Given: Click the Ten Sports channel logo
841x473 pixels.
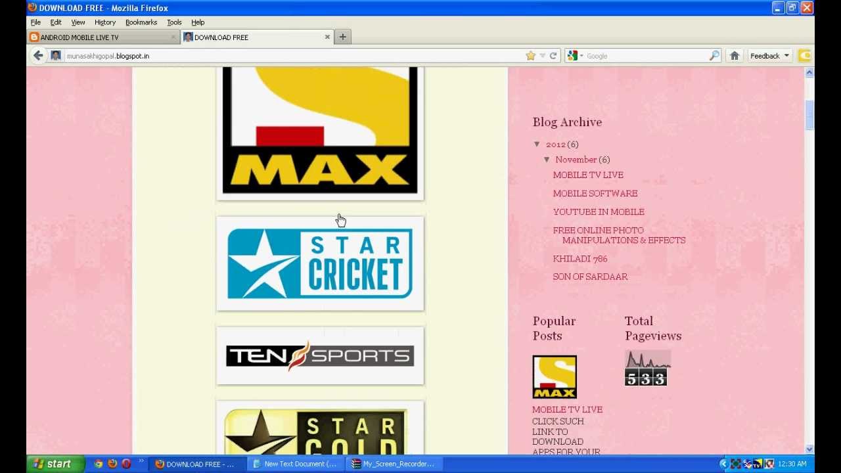Looking at the screenshot, I should click(x=320, y=355).
